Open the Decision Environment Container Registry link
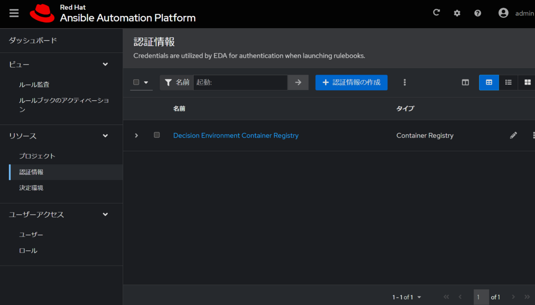Screen dimensions: 535x305 (x=236, y=135)
